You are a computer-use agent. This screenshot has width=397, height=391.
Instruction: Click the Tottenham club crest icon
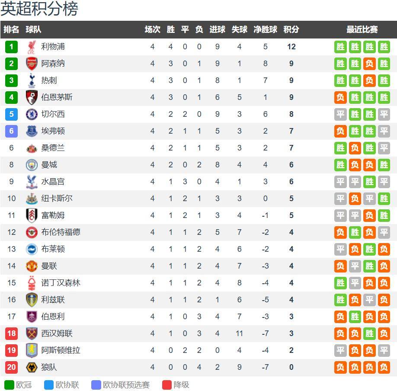[32, 80]
